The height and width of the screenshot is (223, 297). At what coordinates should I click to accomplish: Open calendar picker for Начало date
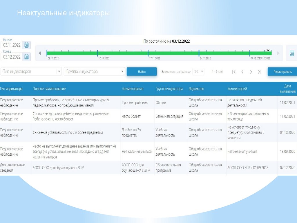click(x=26, y=45)
